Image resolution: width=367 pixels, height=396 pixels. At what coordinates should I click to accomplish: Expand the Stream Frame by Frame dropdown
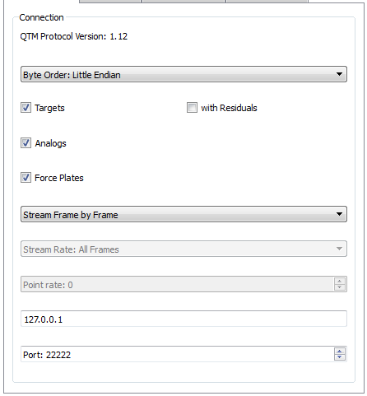coord(183,214)
